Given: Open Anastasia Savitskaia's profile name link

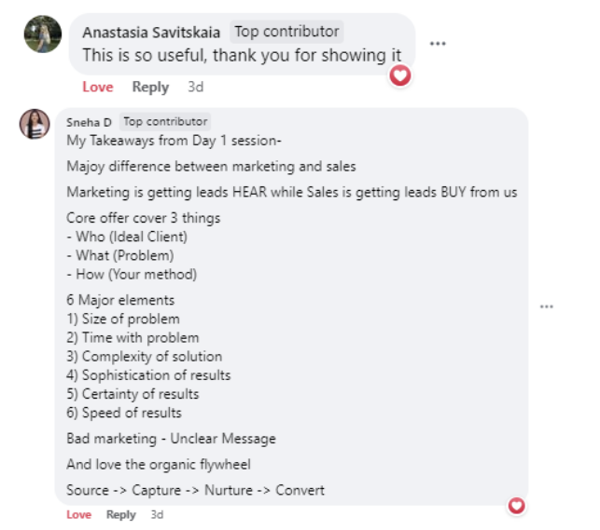Looking at the screenshot, I should pyautogui.click(x=151, y=33).
